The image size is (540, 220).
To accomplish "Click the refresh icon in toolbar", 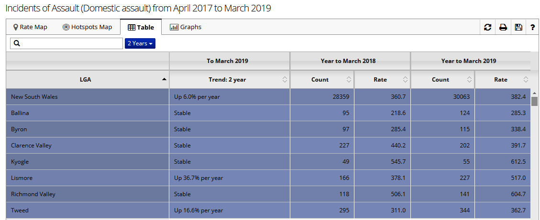I will [x=487, y=28].
